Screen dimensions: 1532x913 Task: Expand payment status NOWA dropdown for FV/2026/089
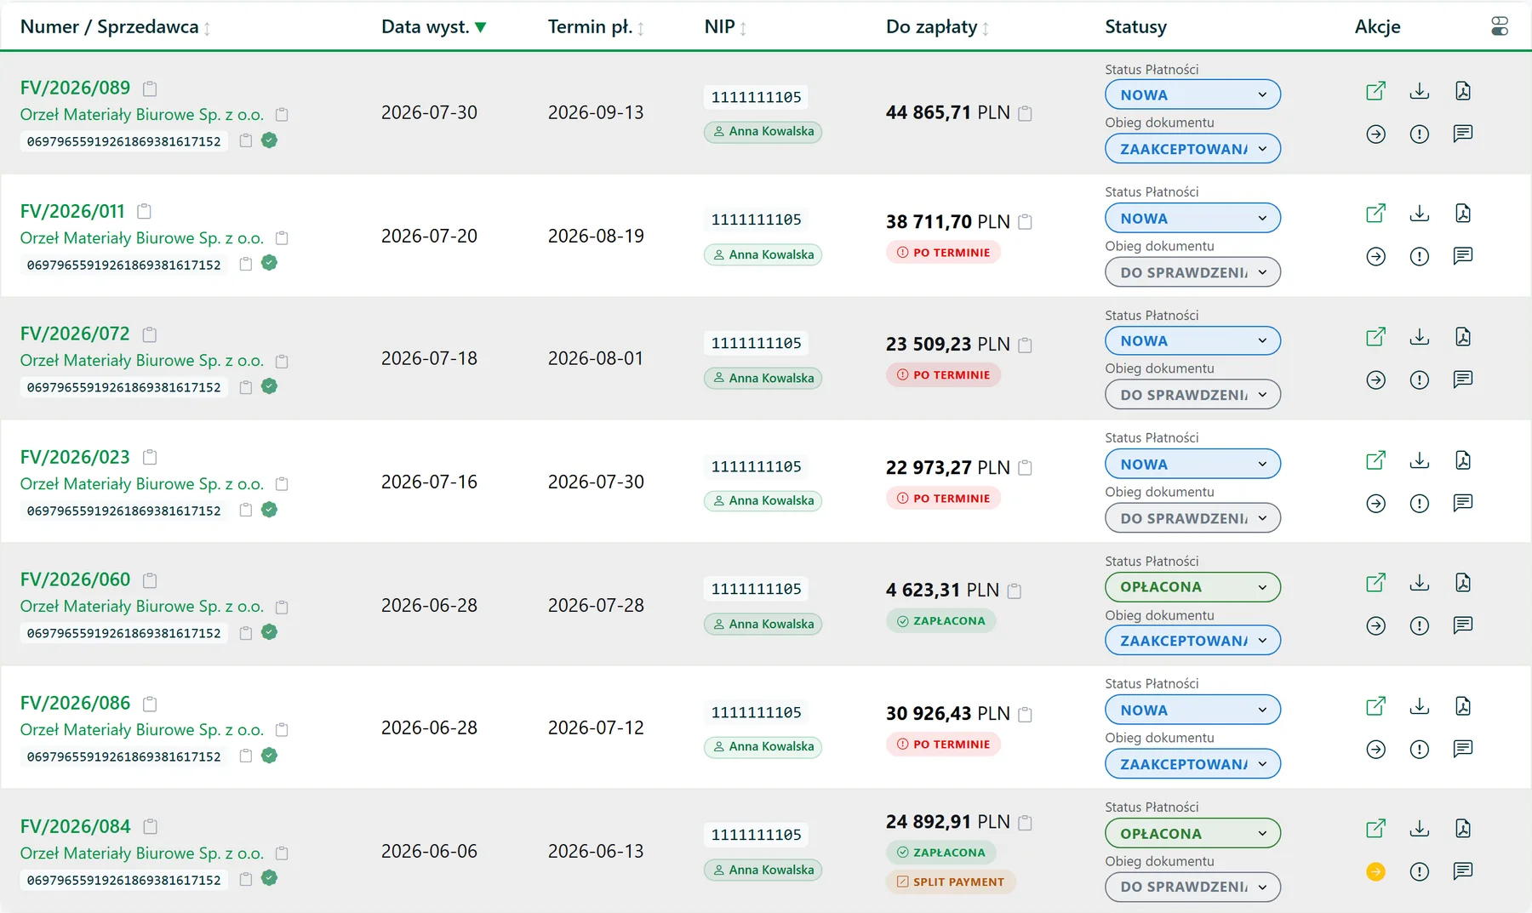[x=1192, y=94]
